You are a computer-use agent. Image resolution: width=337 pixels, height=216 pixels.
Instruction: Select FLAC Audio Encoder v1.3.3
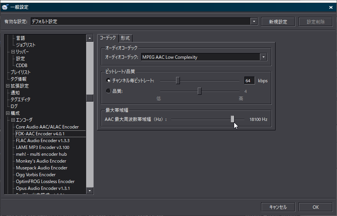point(43,141)
